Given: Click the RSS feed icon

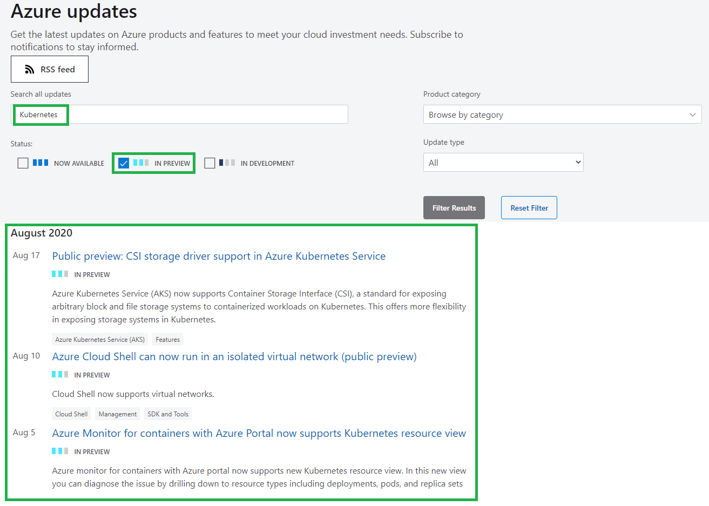Looking at the screenshot, I should (x=29, y=69).
